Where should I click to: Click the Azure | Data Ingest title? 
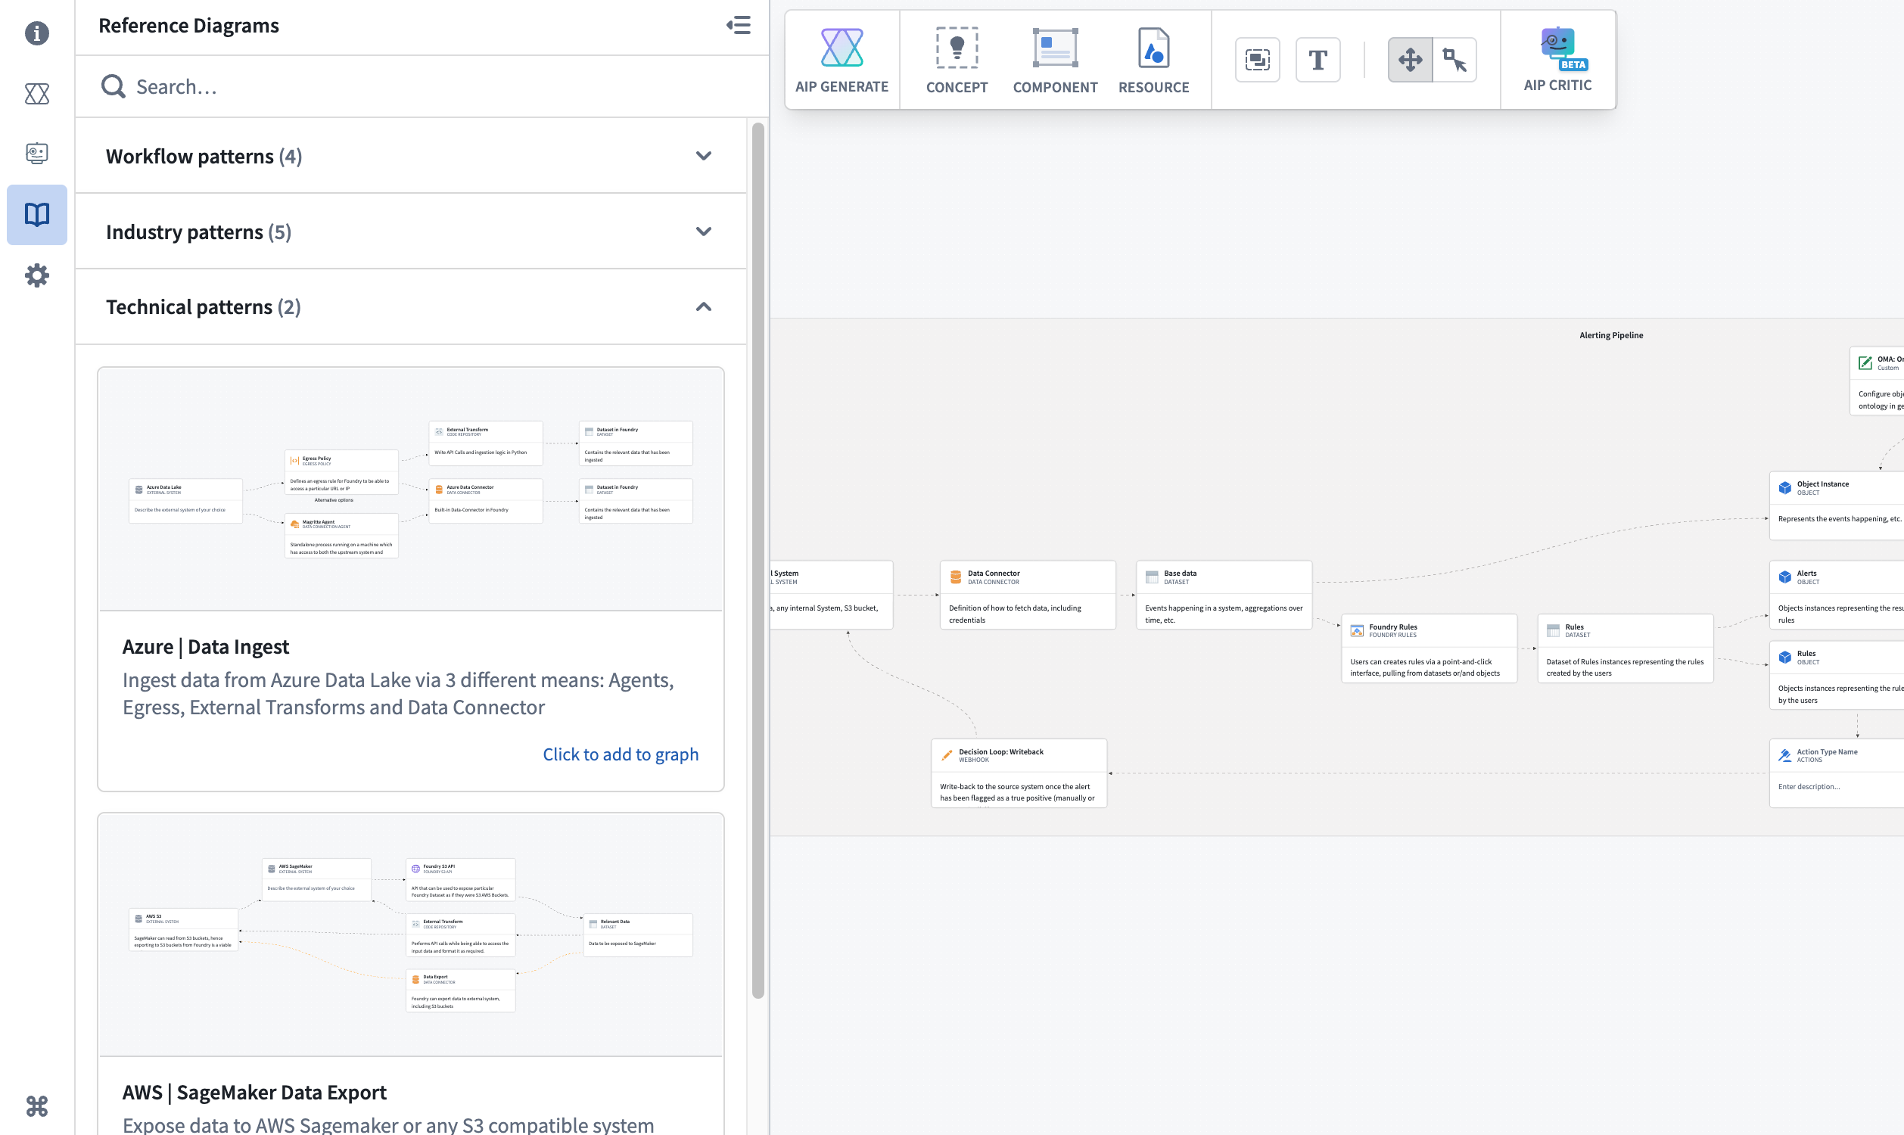[205, 646]
